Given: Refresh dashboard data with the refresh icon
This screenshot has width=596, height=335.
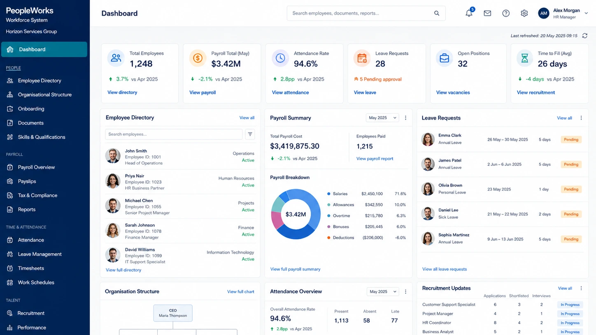Looking at the screenshot, I should (x=585, y=36).
